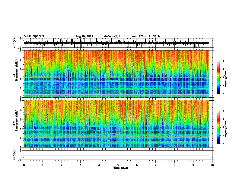Click tick label "0" on the time axis

(x=24, y=165)
